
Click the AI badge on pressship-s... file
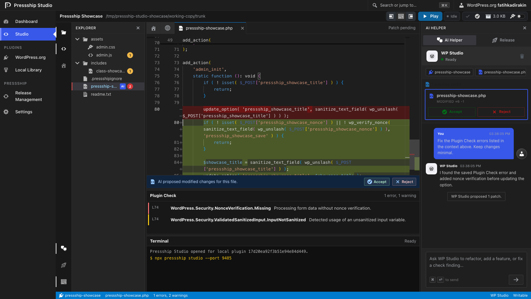123,86
